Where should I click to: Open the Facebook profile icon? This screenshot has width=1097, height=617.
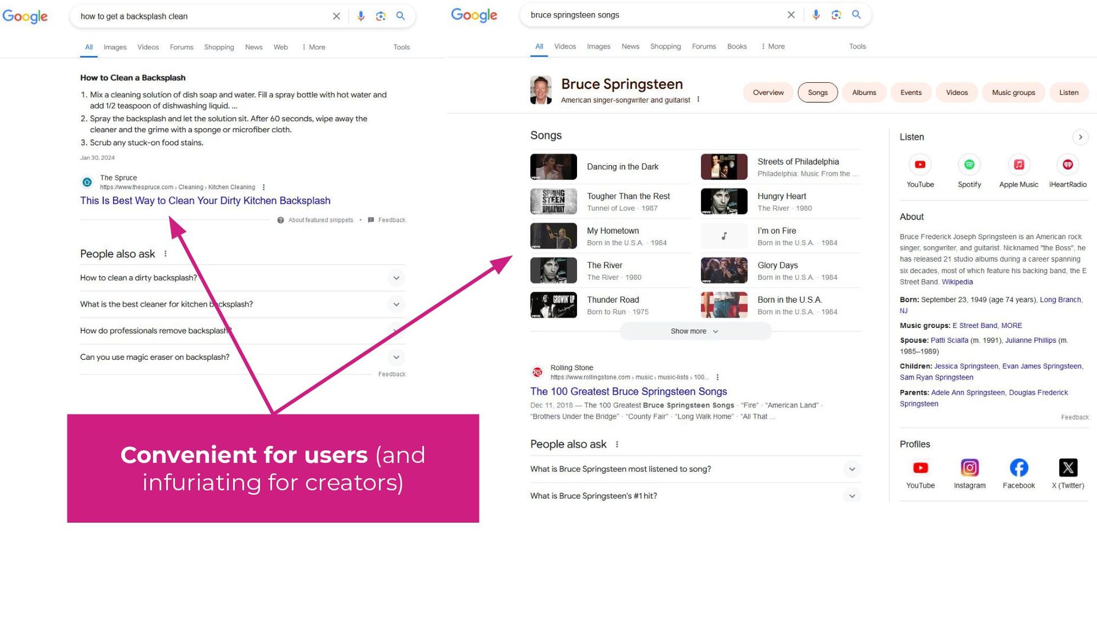pos(1019,468)
